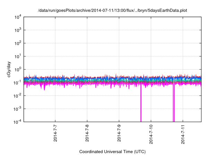Viewport: 222px width, 155px height.
Task: Click the magenta dropout spike before 2014-7-10
Action: pos(141,103)
